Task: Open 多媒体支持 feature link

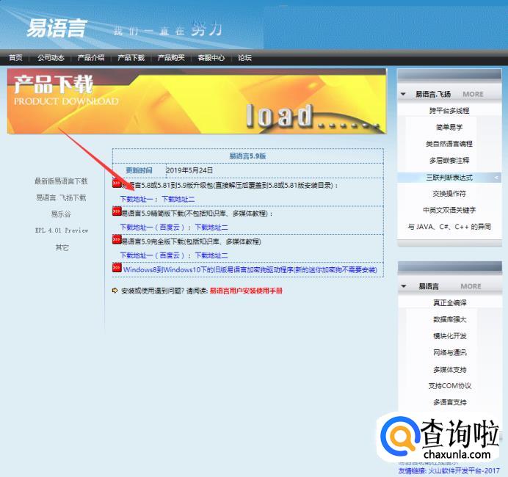Action: [x=450, y=369]
